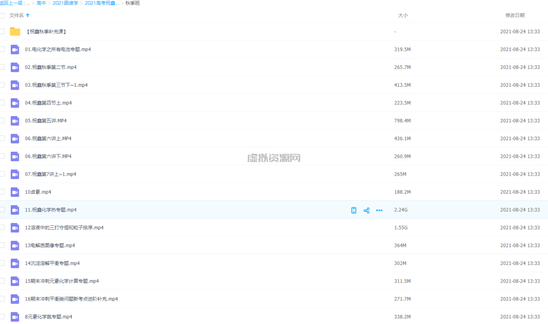Click video icon for 13电解质图像专题.mp4
The image size is (548, 324).
point(15,245)
